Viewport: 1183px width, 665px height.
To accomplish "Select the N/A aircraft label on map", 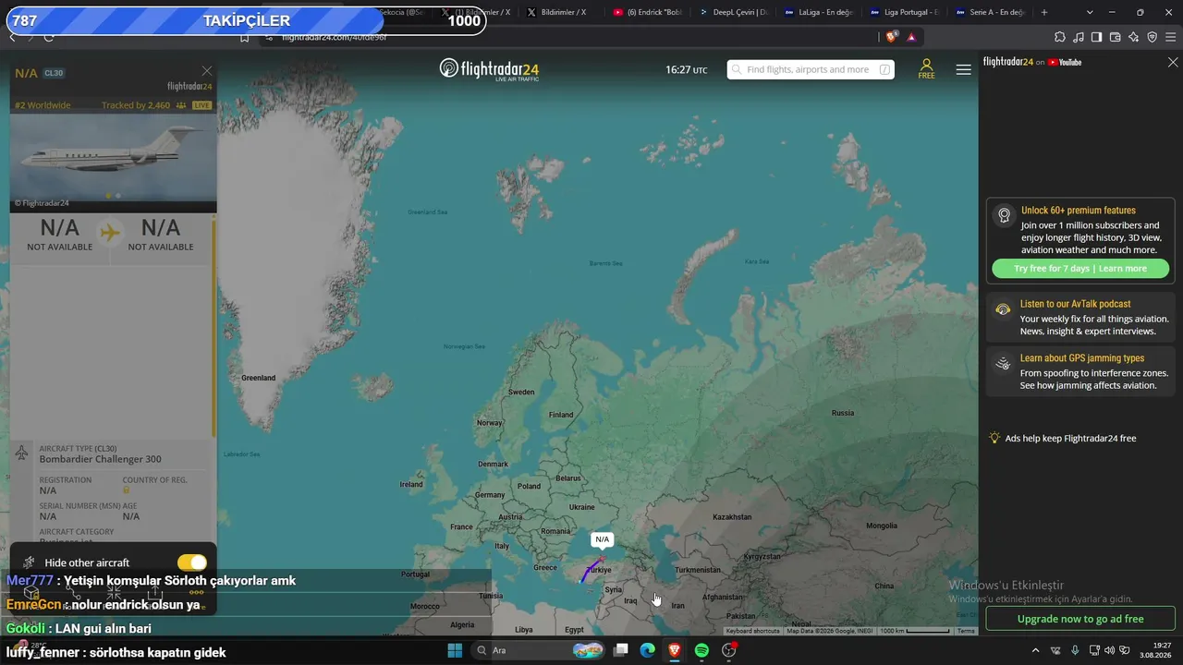I will point(603,539).
